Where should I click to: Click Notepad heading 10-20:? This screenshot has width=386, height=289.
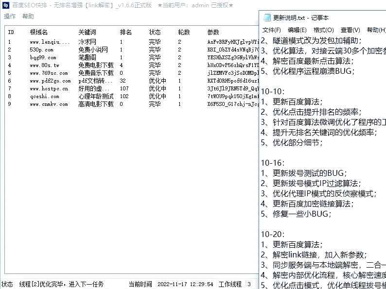(273, 234)
